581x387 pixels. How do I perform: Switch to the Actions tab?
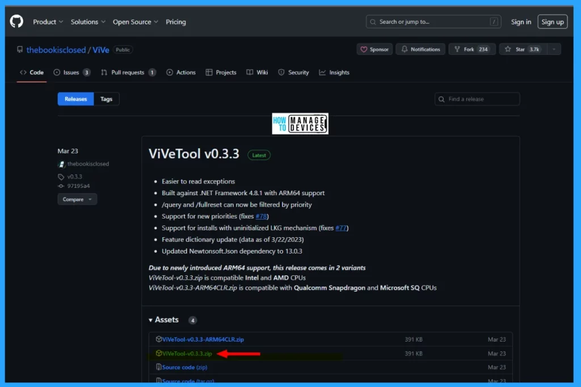[x=181, y=72]
